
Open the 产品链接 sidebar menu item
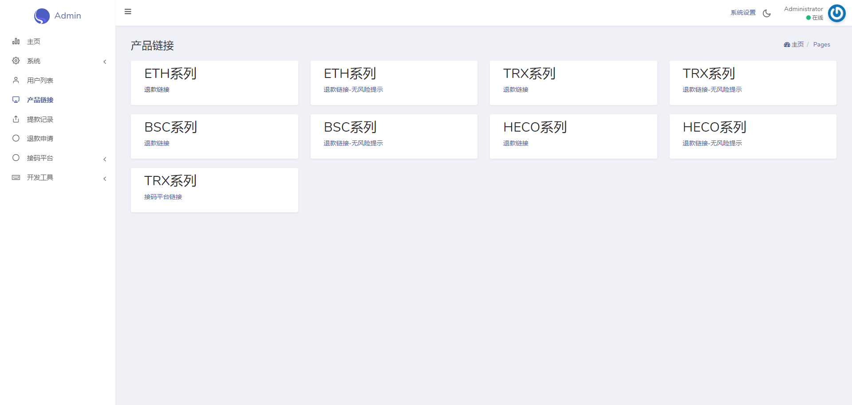pyautogui.click(x=40, y=100)
